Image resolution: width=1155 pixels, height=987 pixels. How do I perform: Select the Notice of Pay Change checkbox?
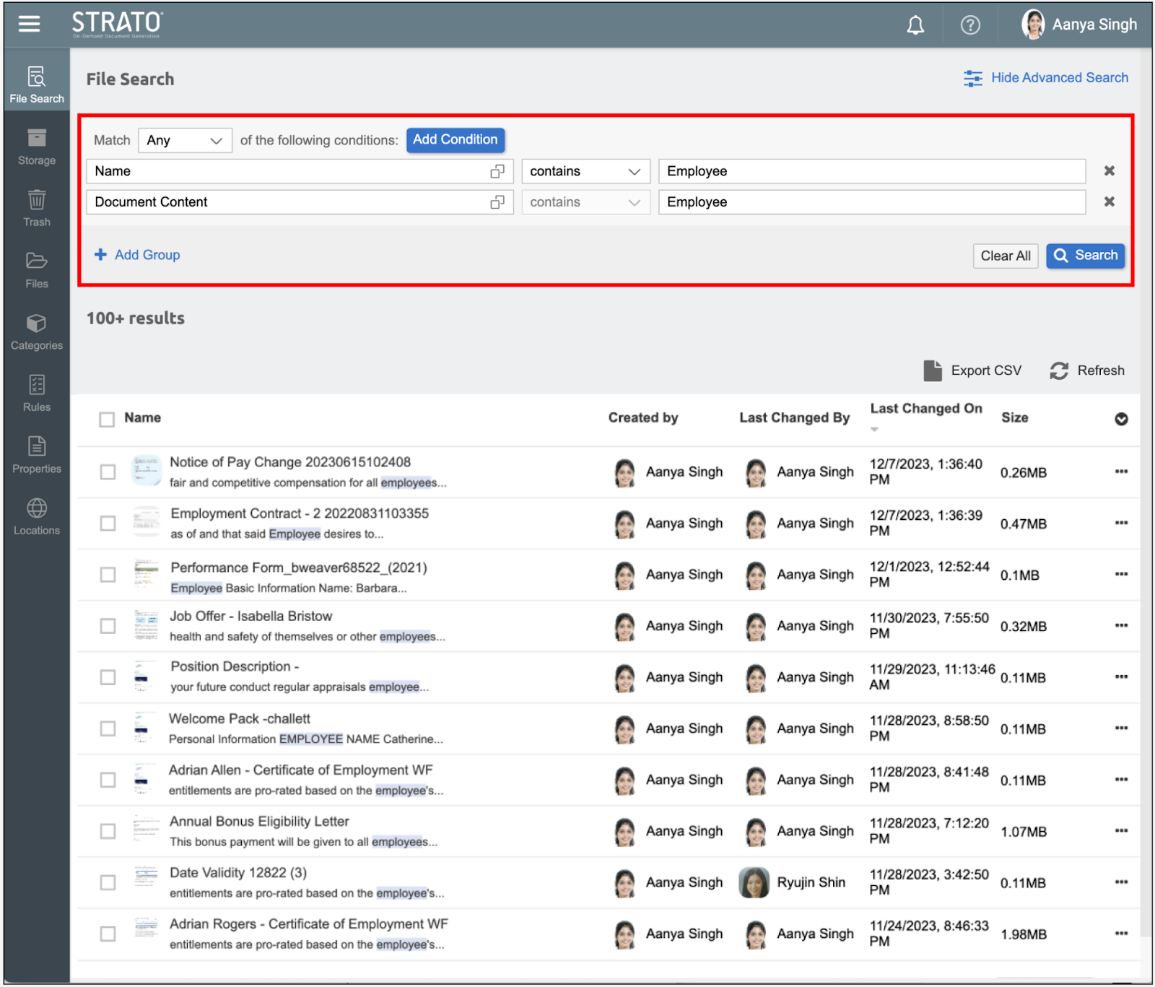point(108,472)
